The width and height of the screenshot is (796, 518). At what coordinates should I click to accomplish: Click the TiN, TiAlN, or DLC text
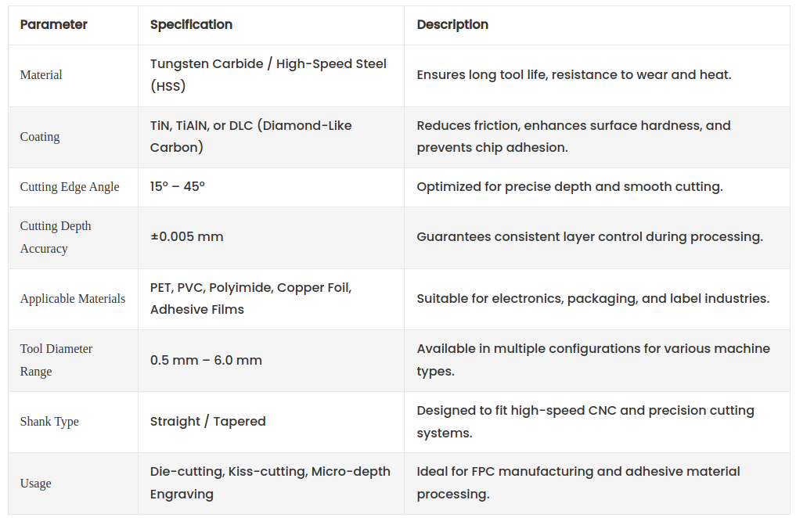pyautogui.click(x=250, y=136)
